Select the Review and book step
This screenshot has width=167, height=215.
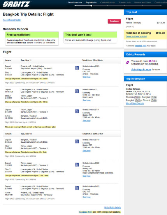142,2
